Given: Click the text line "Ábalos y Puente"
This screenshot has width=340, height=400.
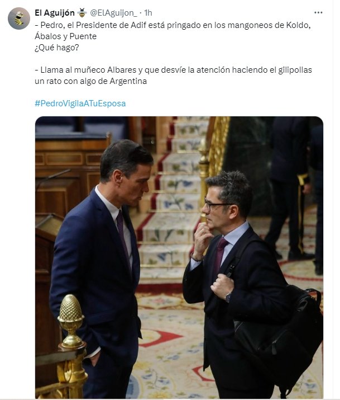Looking at the screenshot, I should pos(66,36).
